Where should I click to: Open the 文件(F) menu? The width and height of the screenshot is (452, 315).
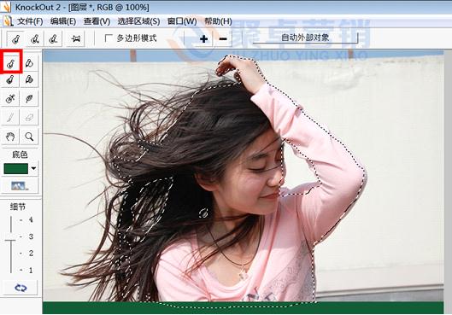pyautogui.click(x=30, y=21)
